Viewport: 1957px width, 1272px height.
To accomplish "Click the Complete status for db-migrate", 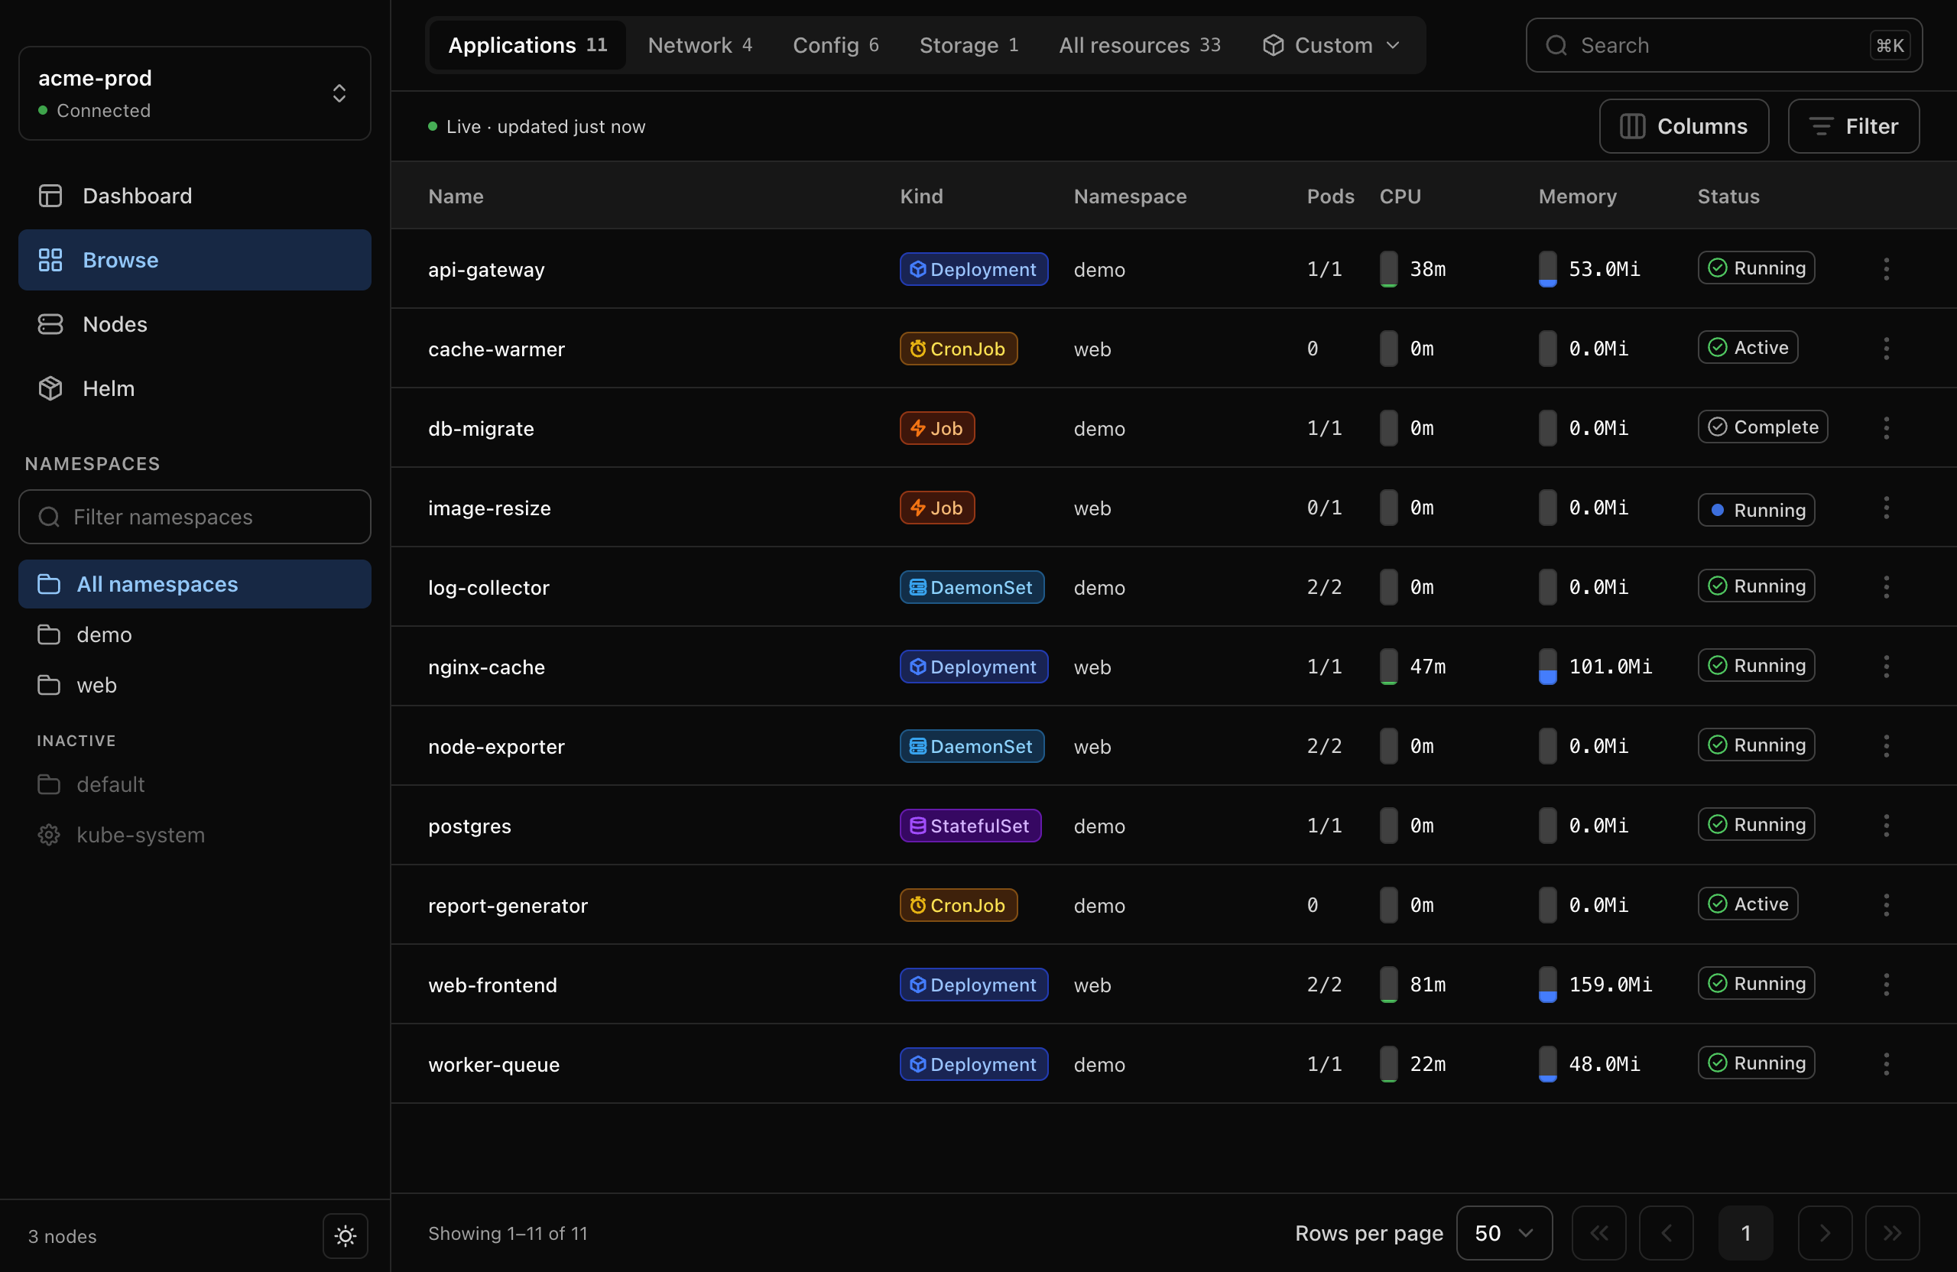I will click(x=1762, y=427).
